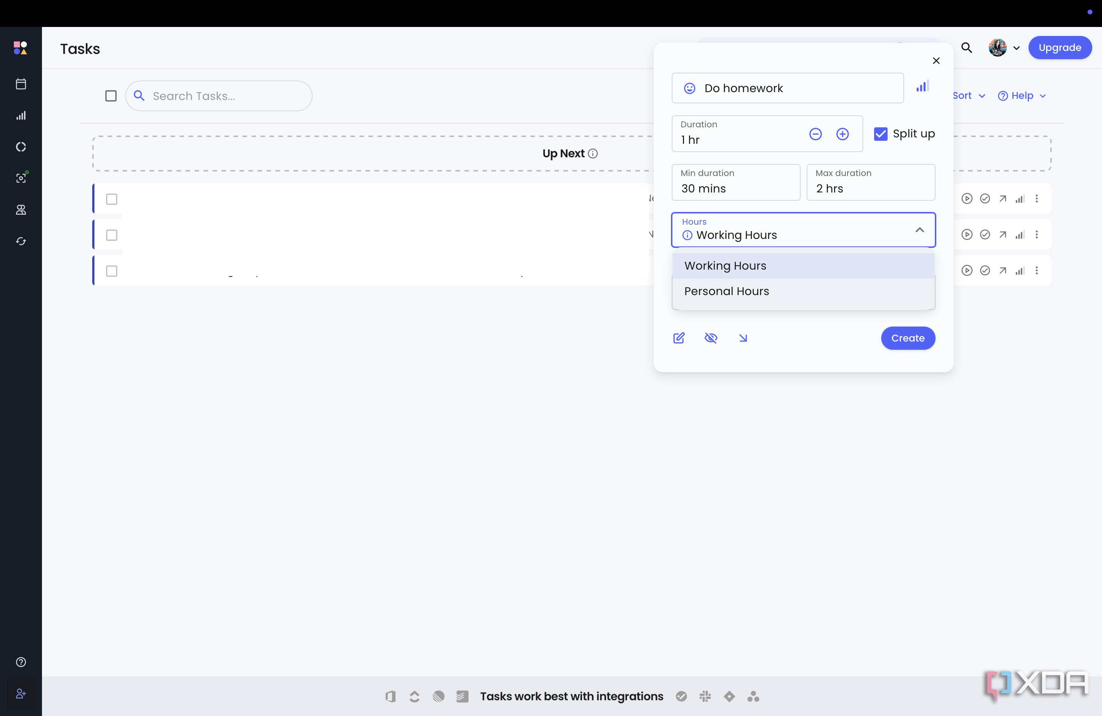Screen dimensions: 1102x716
Task: Click the Upgrade button
Action: coord(1059,48)
